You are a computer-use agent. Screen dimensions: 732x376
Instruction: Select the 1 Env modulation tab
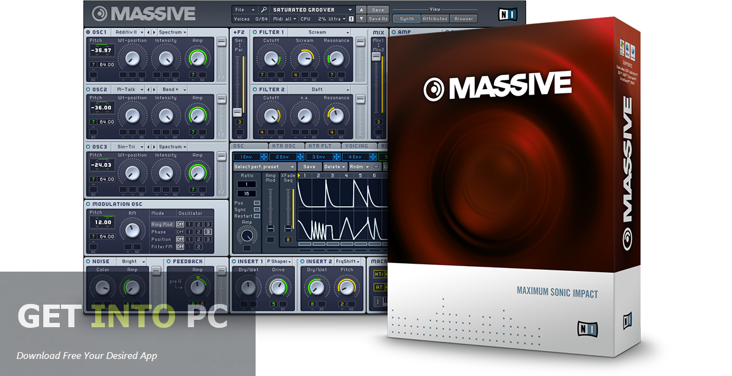pyautogui.click(x=252, y=157)
